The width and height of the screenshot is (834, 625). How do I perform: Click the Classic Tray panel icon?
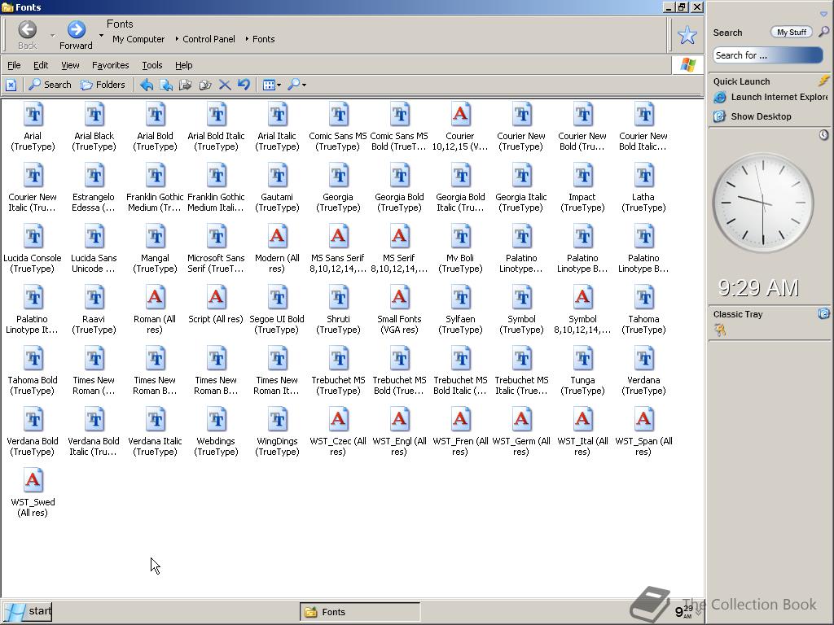823,313
